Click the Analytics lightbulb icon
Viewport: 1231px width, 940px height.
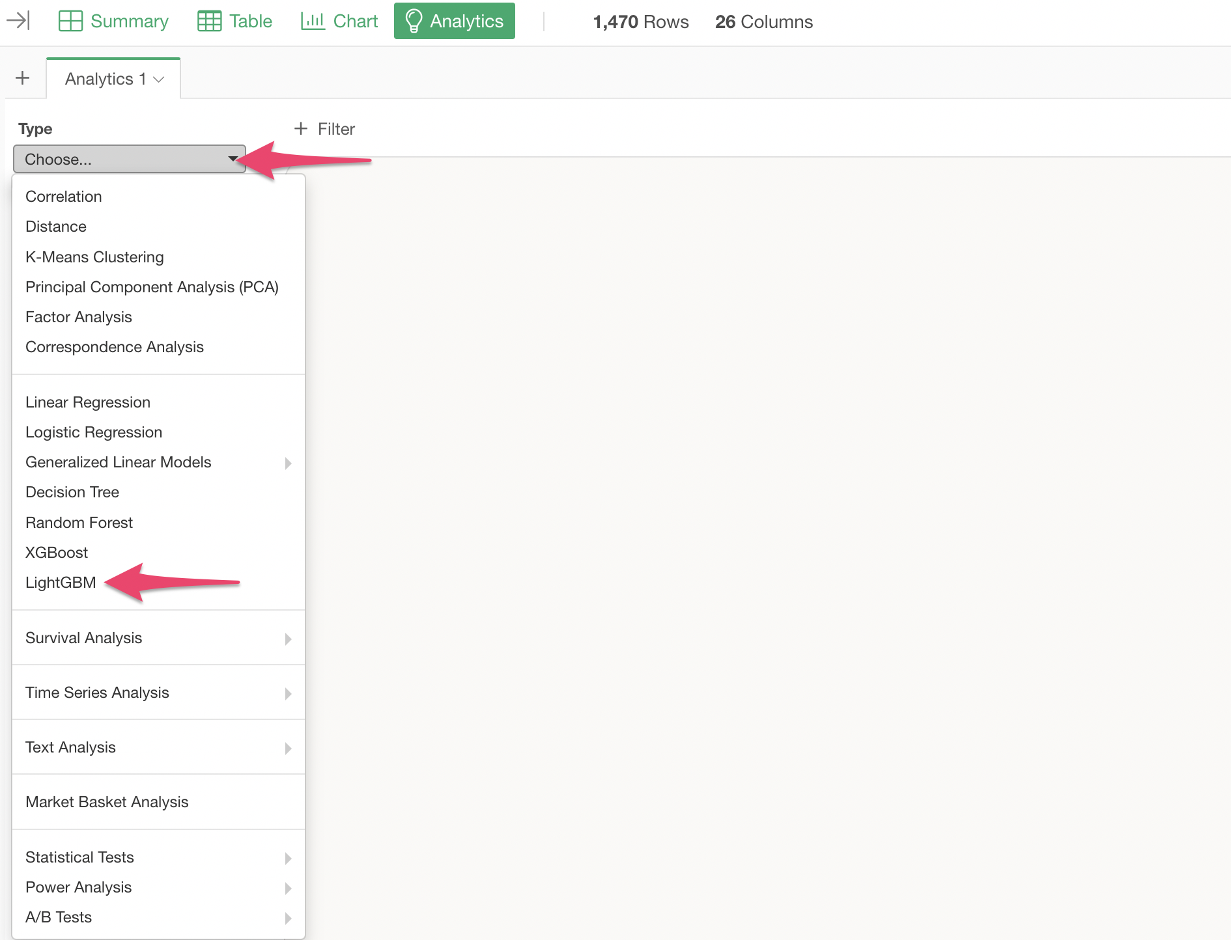pos(414,21)
